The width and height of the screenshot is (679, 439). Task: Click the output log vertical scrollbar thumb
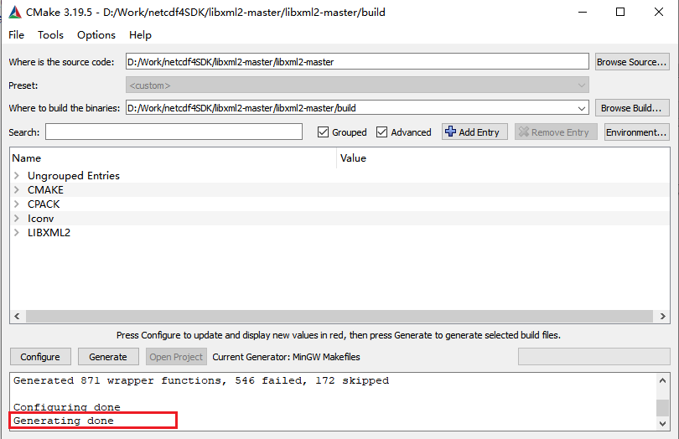tap(662, 408)
